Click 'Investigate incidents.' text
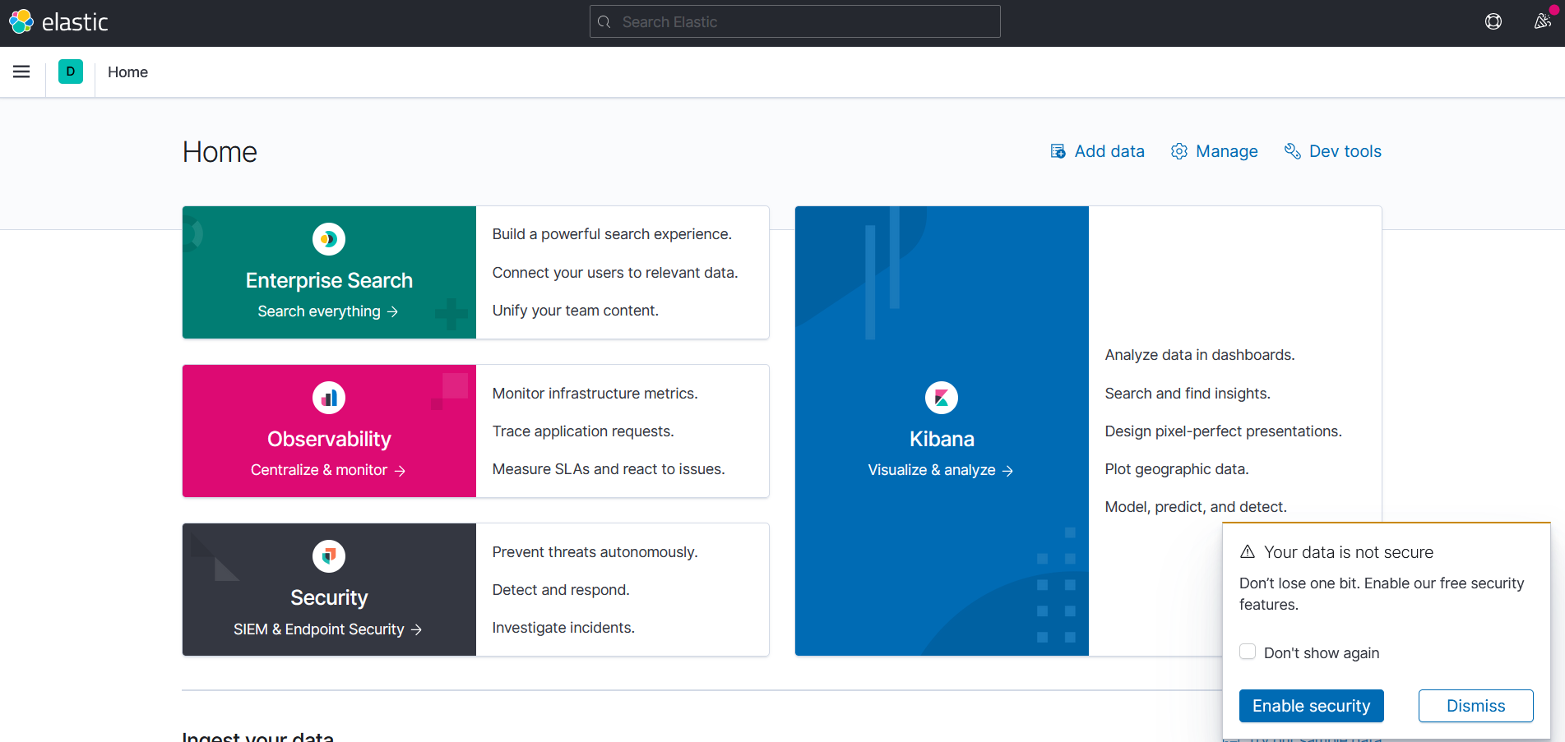This screenshot has width=1565, height=742. [563, 628]
